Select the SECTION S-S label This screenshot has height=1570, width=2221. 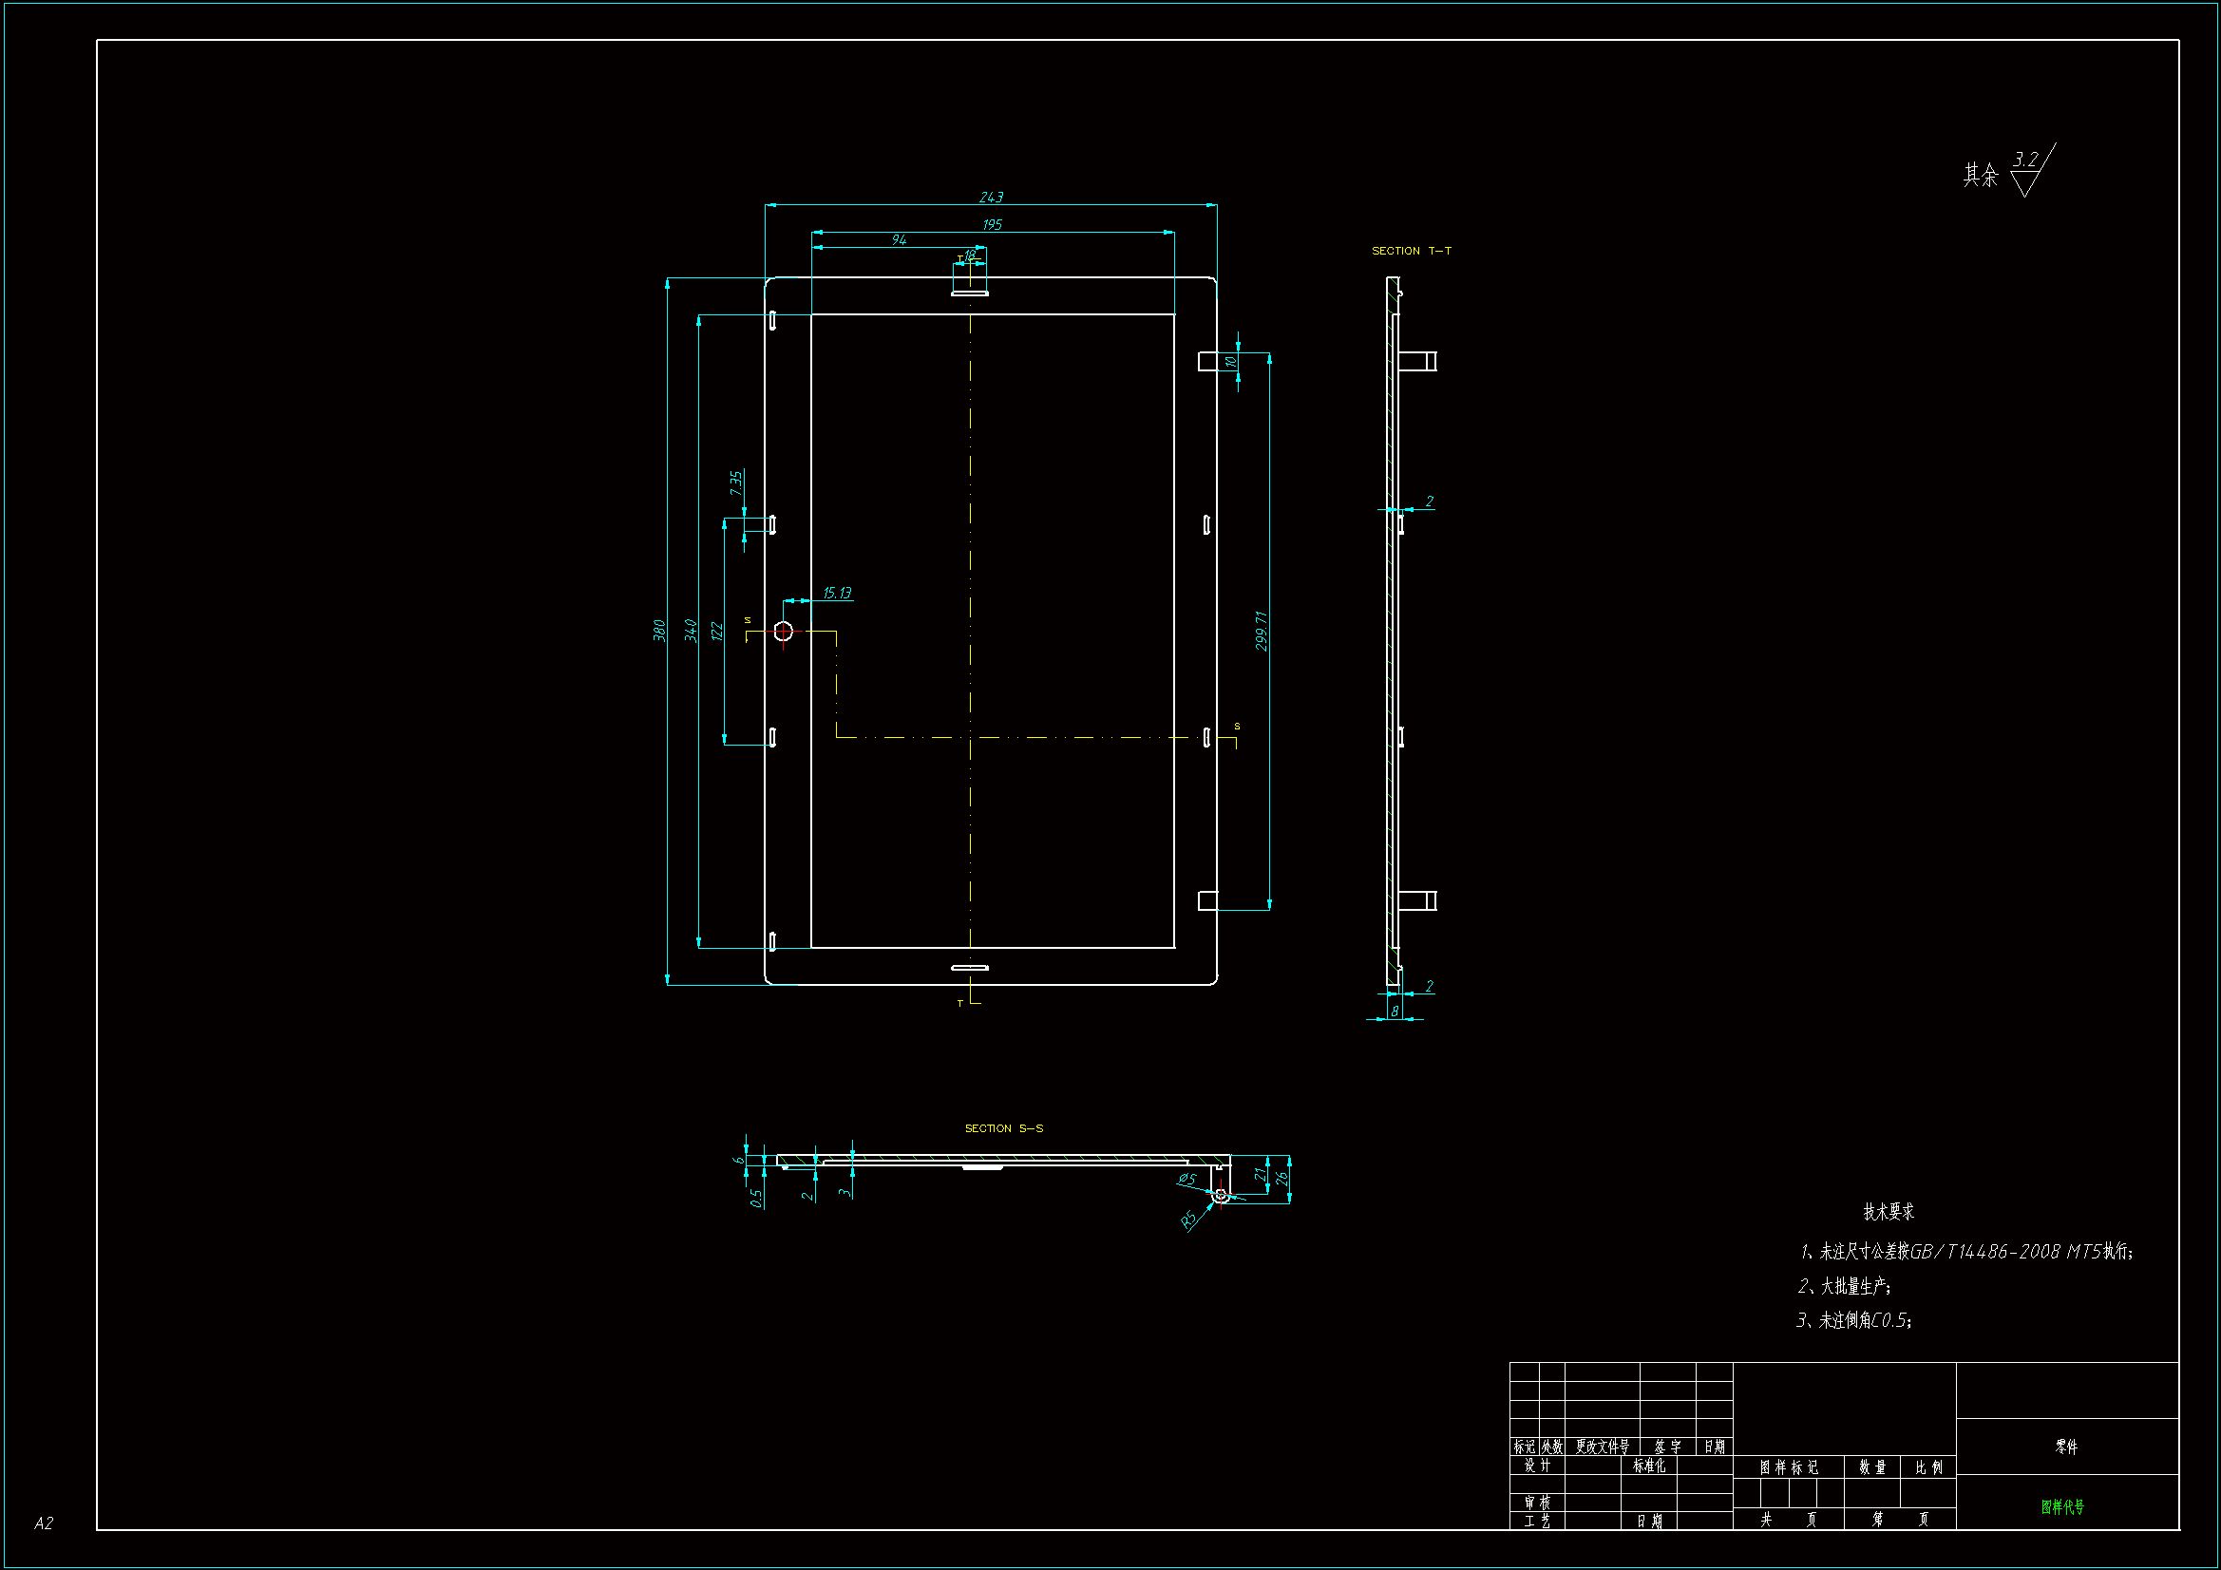click(x=1003, y=1128)
